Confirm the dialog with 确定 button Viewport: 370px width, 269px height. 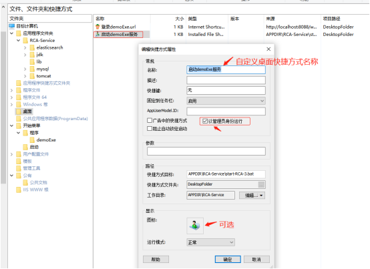click(228, 260)
